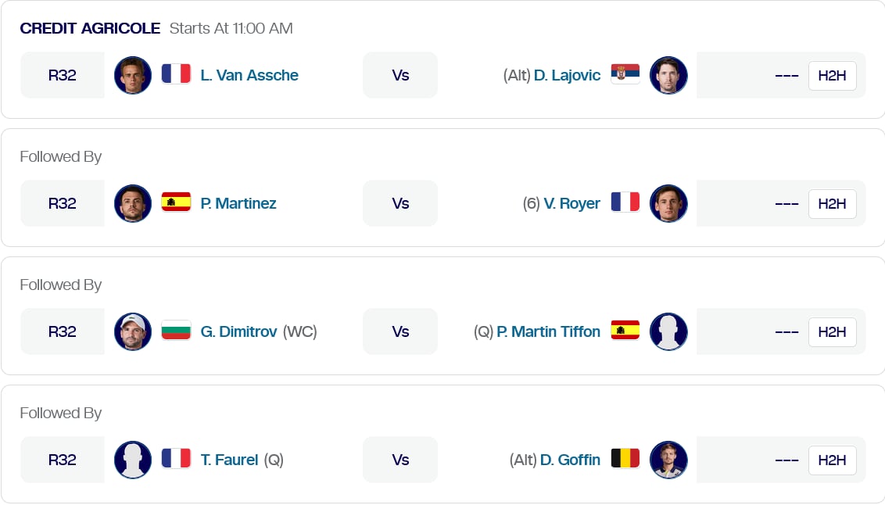Image resolution: width=885 pixels, height=505 pixels.
Task: Open H2H for Faurel vs Goffin
Action: tap(832, 460)
